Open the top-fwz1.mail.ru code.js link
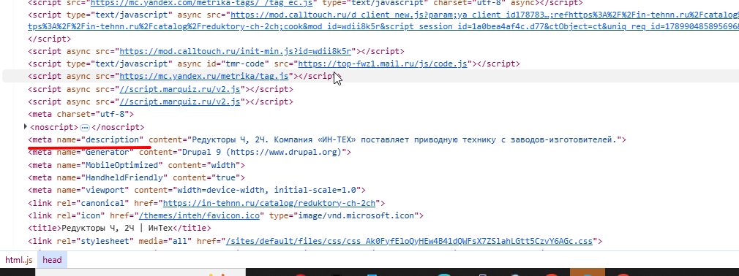Viewport: 739px width, 276px height. click(383, 64)
